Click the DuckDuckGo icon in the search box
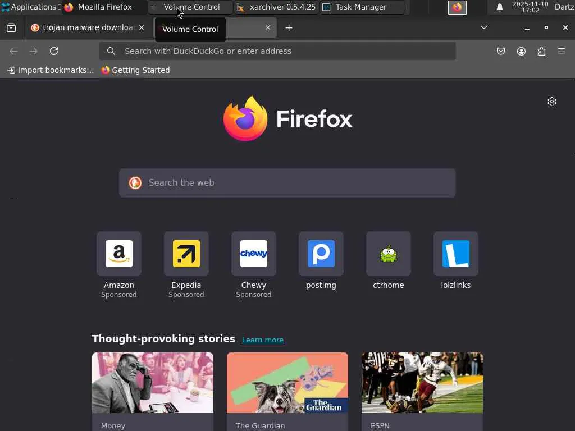 (x=135, y=182)
